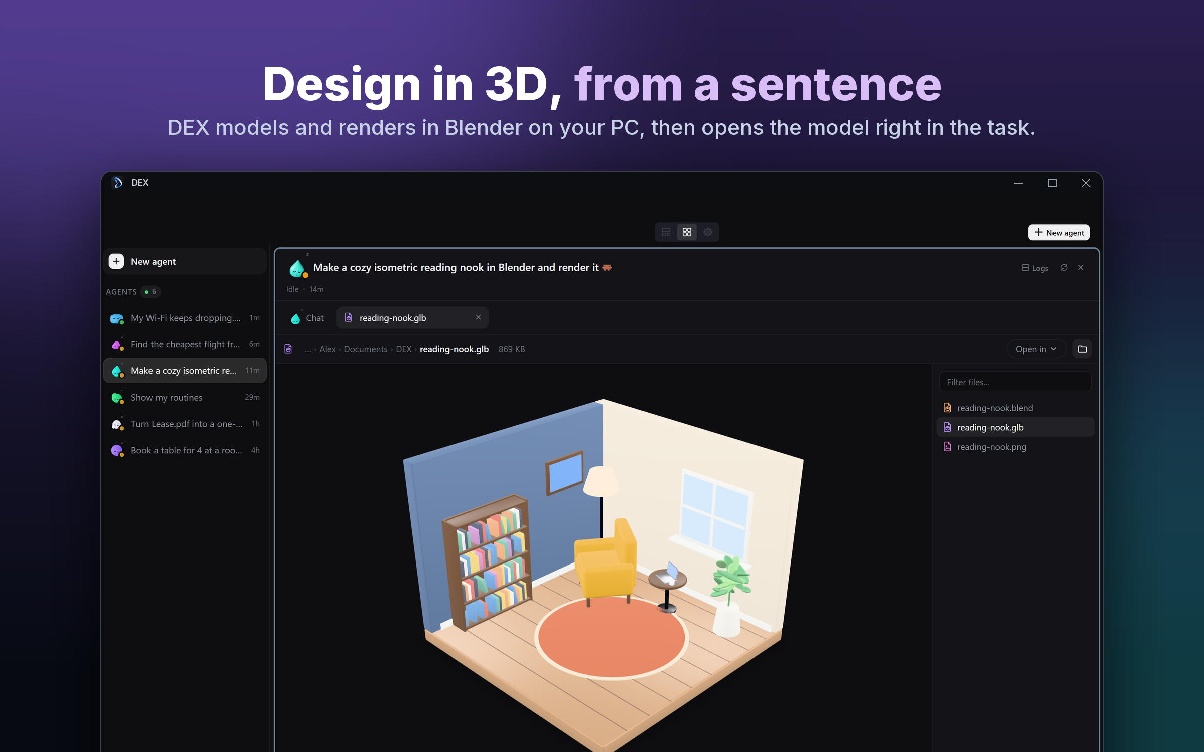
Task: Click the Idle 14m status text
Action: 305,289
